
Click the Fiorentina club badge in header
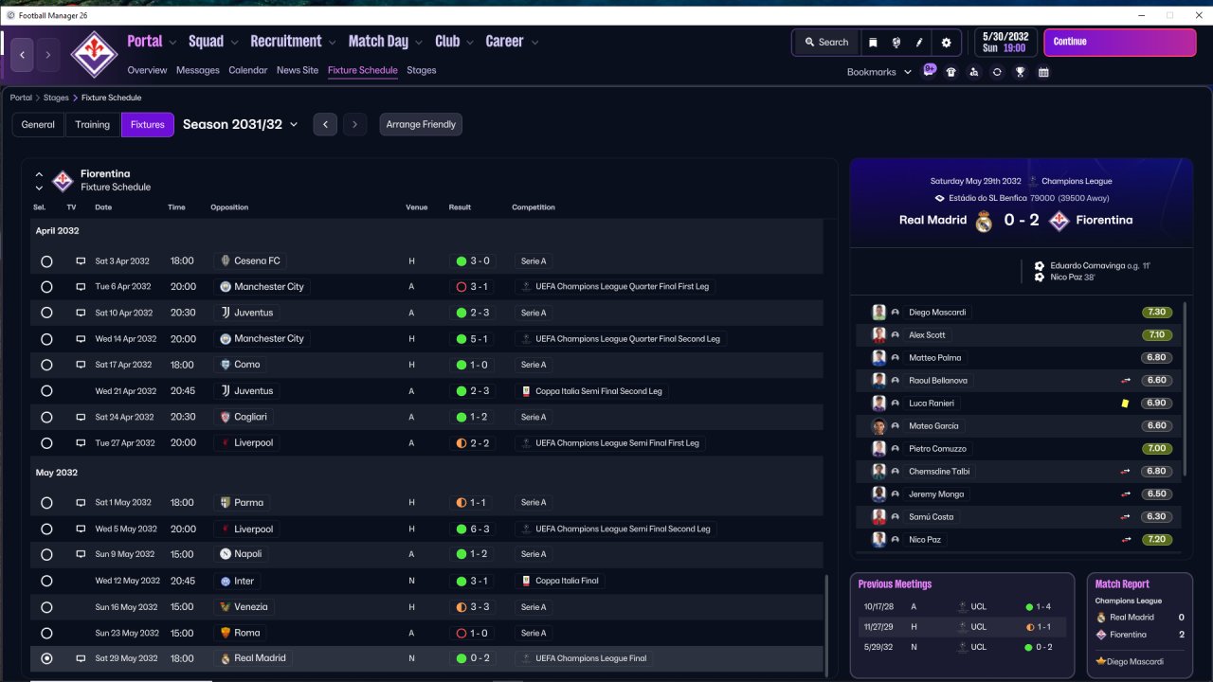[94, 54]
